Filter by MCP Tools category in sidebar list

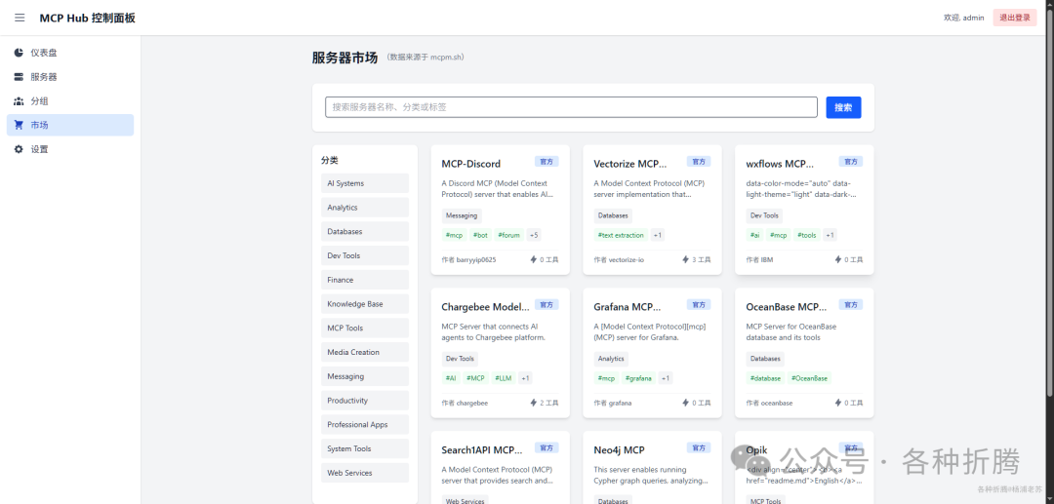[x=365, y=329]
